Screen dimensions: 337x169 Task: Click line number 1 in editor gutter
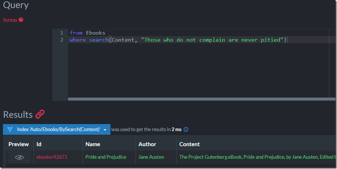(62, 33)
